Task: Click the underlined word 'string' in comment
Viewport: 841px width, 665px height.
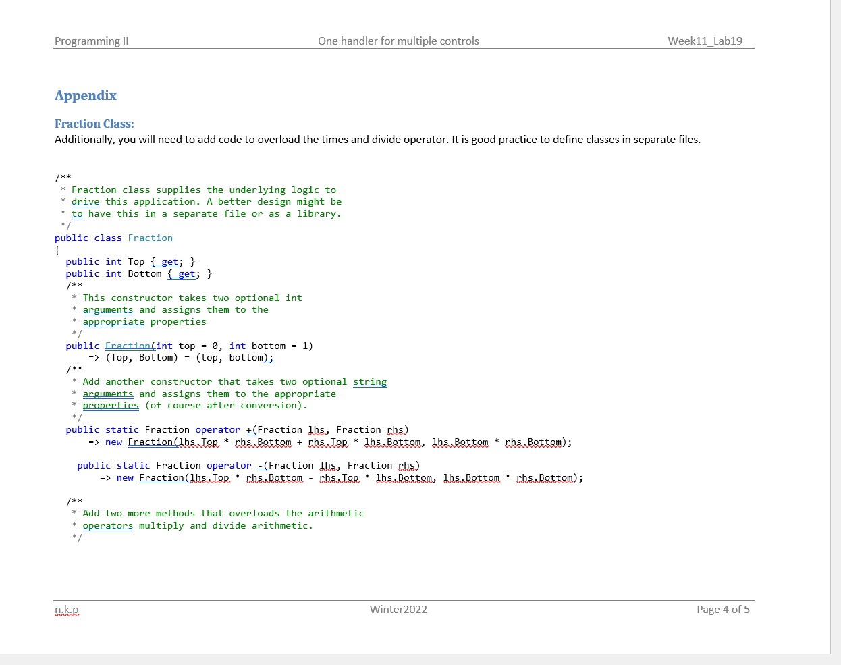Action: tap(370, 381)
